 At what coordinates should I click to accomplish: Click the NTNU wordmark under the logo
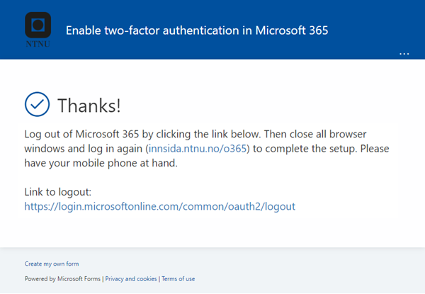point(38,44)
